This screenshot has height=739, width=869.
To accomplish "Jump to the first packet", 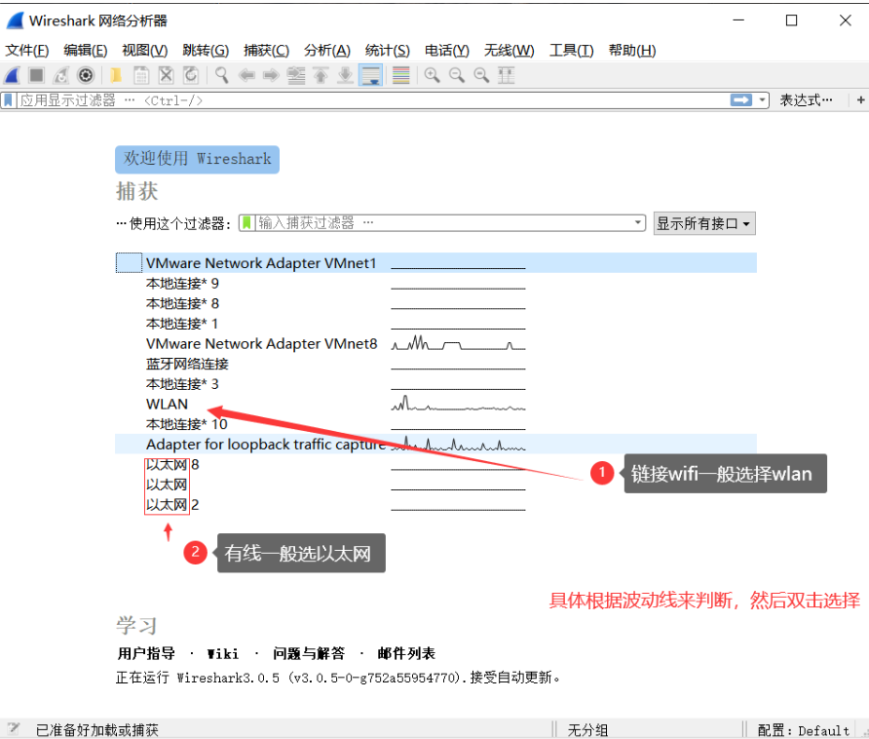I will click(321, 75).
